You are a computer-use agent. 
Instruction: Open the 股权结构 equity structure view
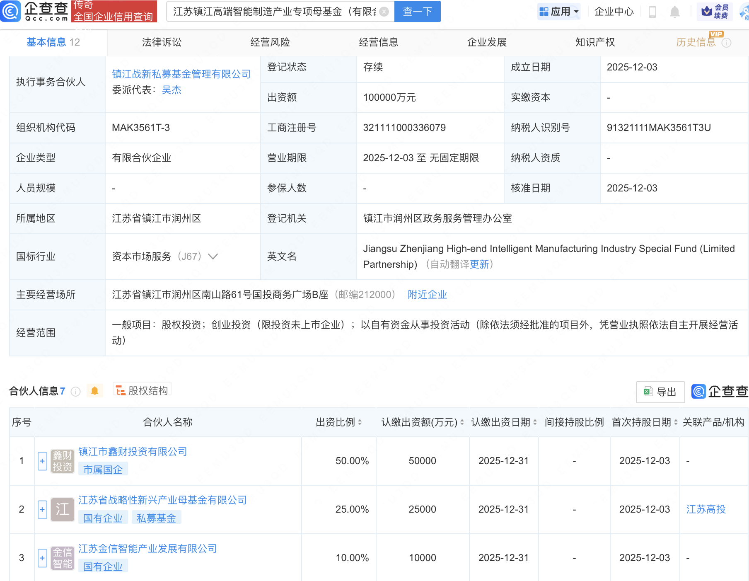(142, 390)
